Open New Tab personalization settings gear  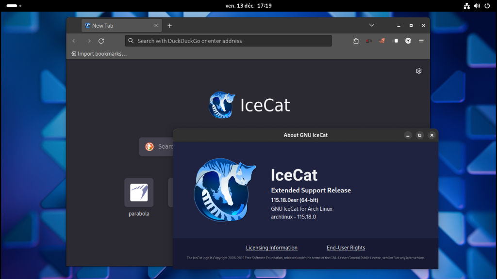(x=419, y=71)
